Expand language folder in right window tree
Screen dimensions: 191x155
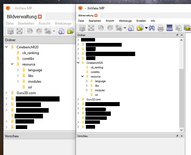coord(86,81)
